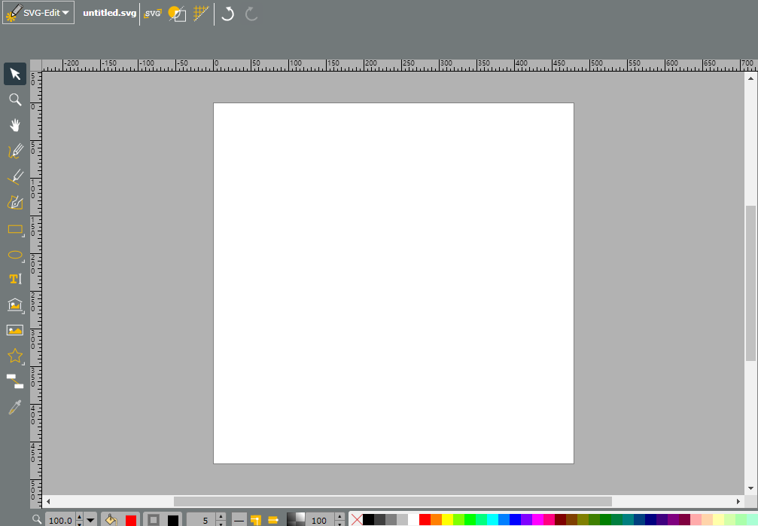Choose the freehand Pencil tool
Image resolution: width=758 pixels, height=526 pixels.
click(15, 151)
